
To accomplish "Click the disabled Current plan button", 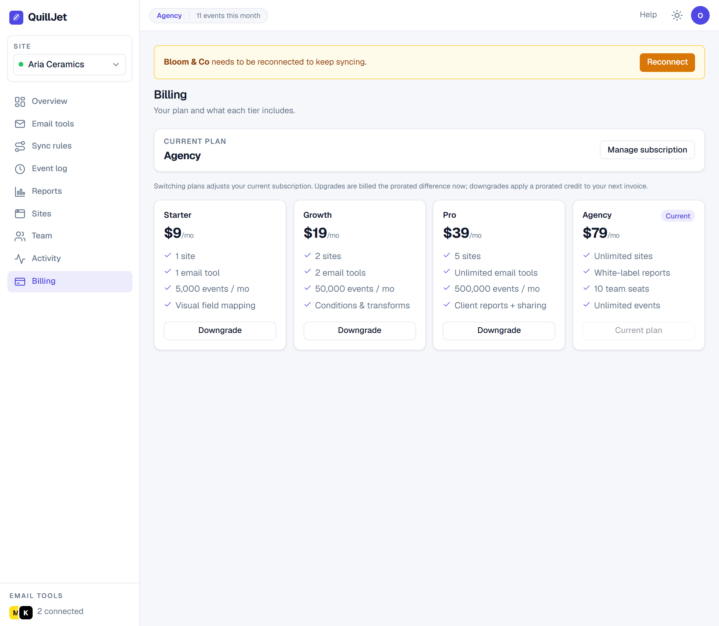I will (638, 330).
